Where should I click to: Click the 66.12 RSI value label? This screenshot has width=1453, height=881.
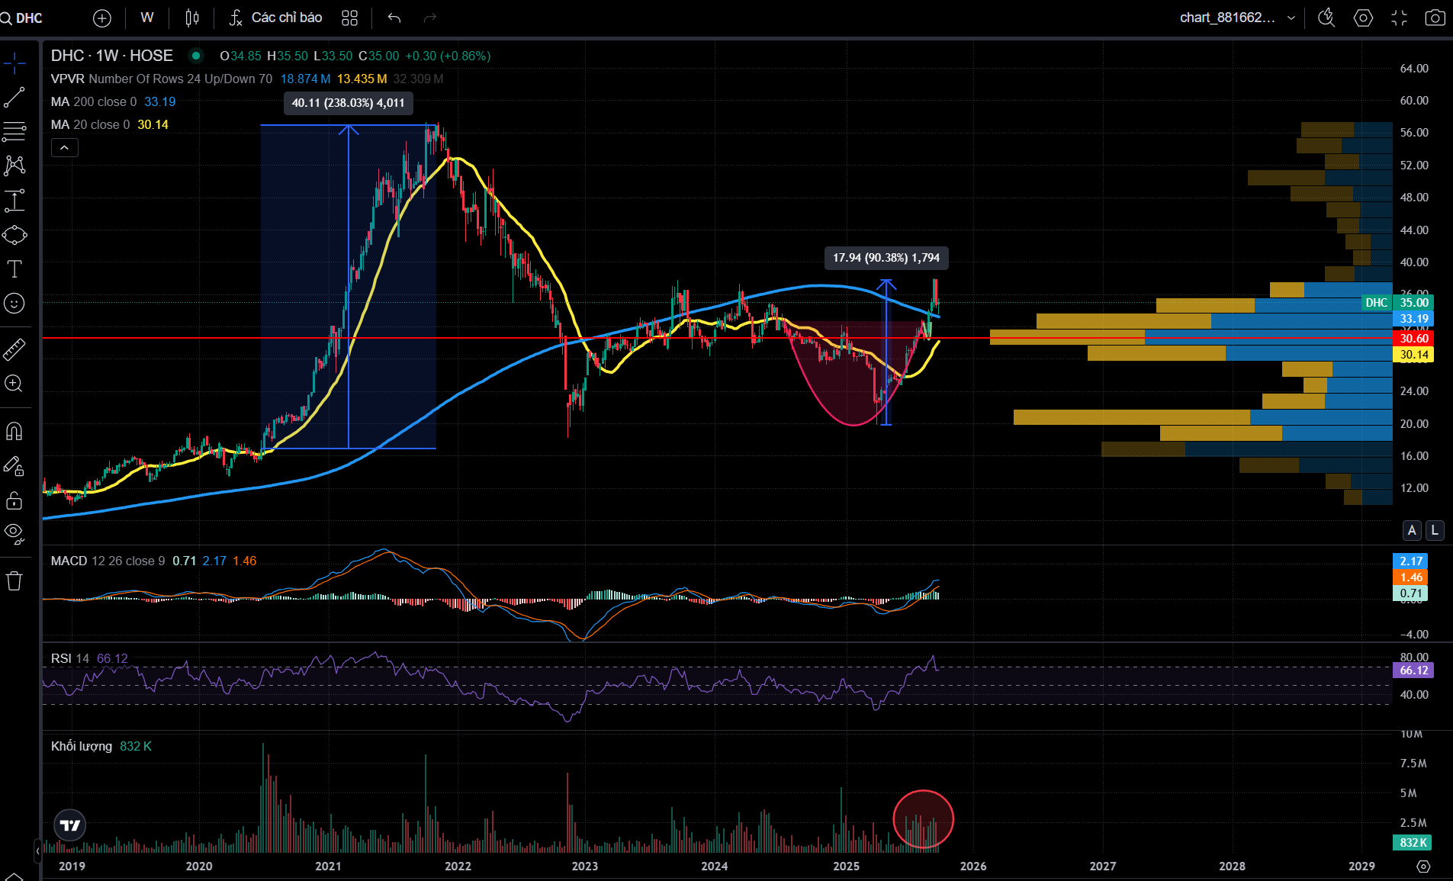1413,670
